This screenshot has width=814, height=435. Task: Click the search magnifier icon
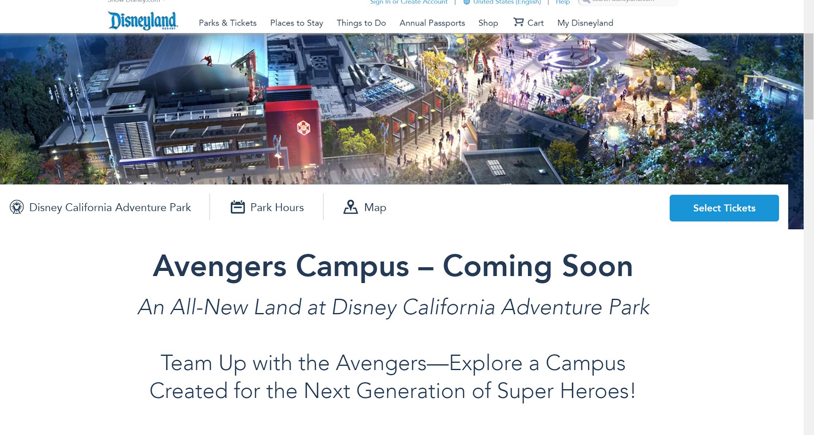586,2
